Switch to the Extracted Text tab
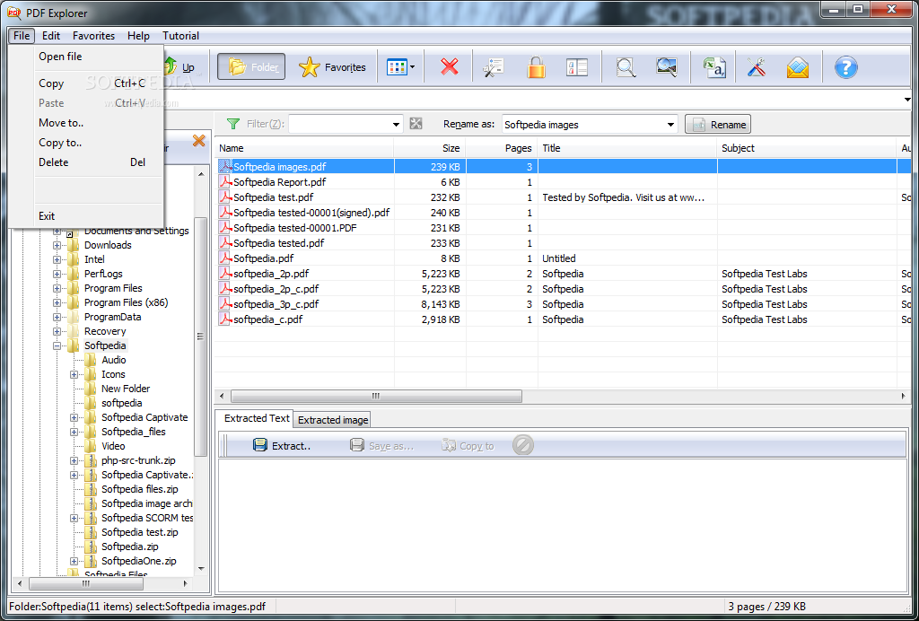Viewport: 919px width, 621px height. [x=256, y=418]
